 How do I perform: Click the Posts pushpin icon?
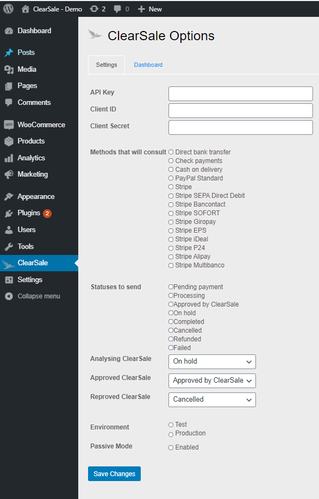(x=9, y=53)
